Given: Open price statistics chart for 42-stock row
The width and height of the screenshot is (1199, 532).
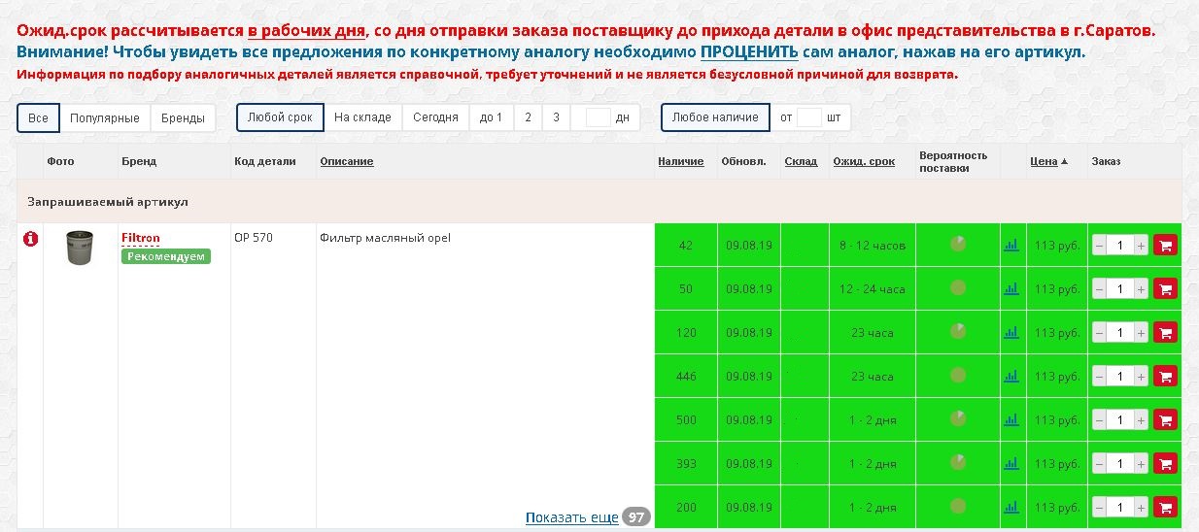Looking at the screenshot, I should point(1011,245).
